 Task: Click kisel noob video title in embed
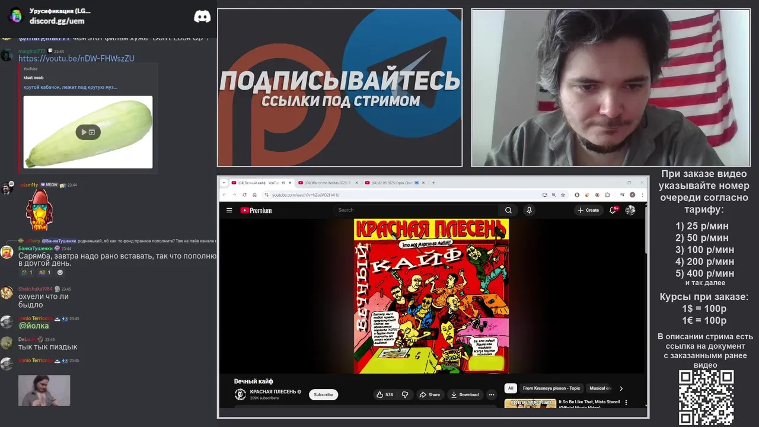point(33,78)
